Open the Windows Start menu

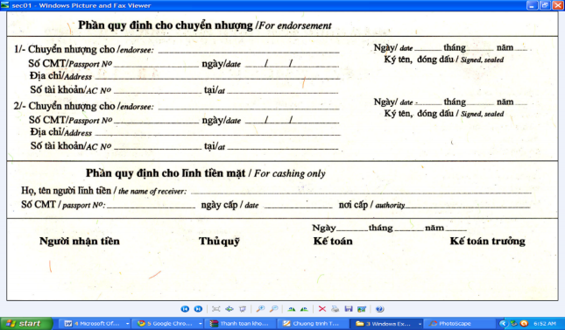(x=26, y=324)
